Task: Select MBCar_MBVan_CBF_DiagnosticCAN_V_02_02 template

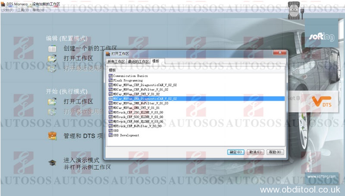Action: (x=145, y=85)
